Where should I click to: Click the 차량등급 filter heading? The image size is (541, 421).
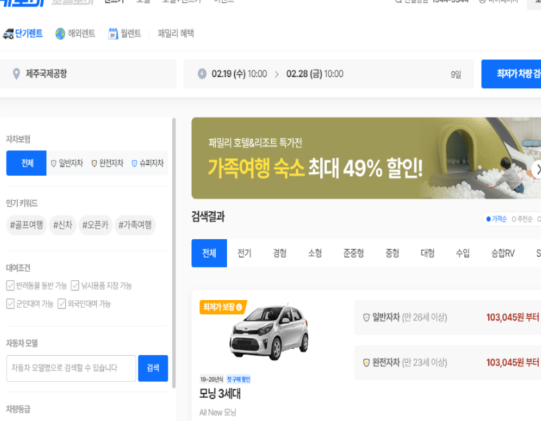click(18, 409)
